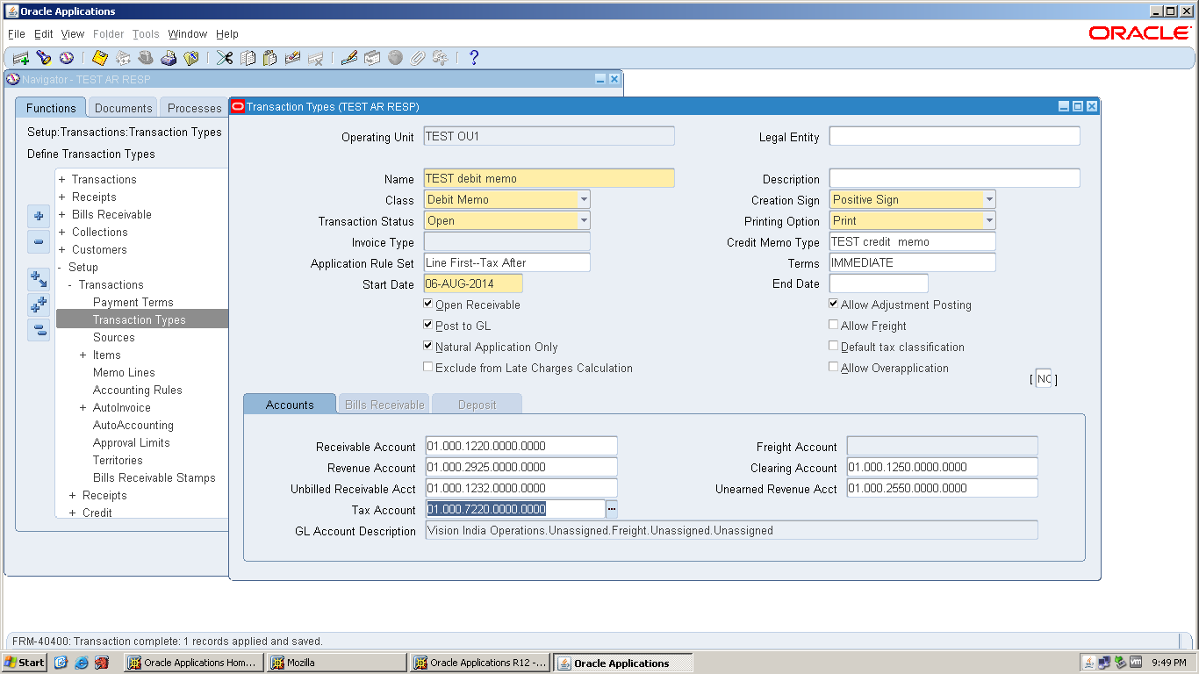Viewport: 1199px width, 674px height.
Task: Open the Creation Sign dropdown
Action: (x=989, y=199)
